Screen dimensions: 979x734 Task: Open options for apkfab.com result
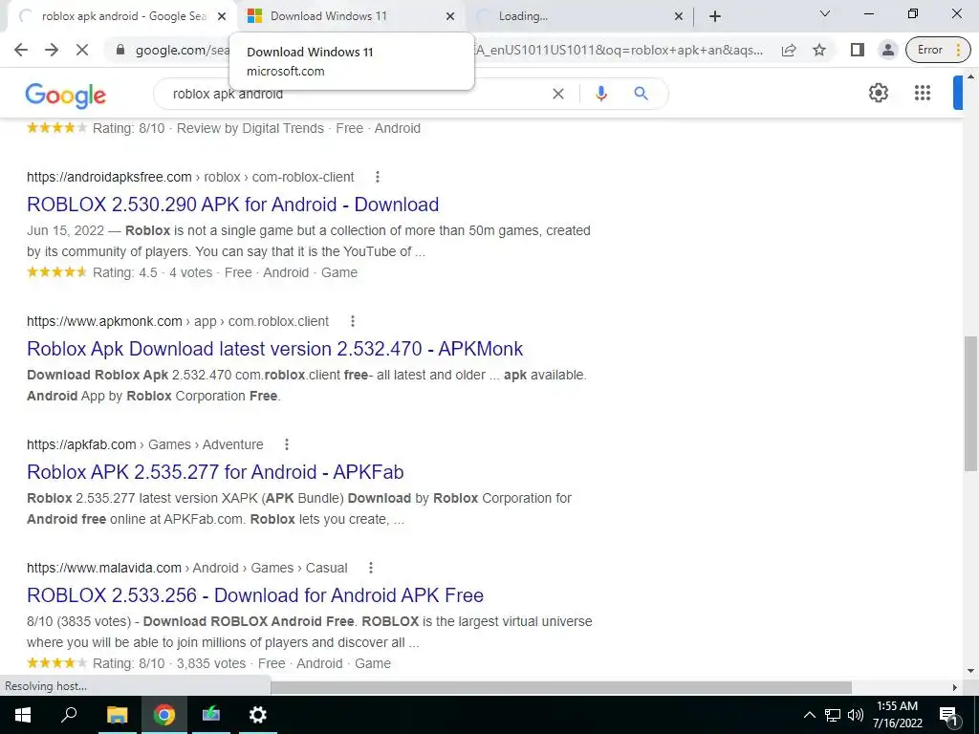pos(287,444)
